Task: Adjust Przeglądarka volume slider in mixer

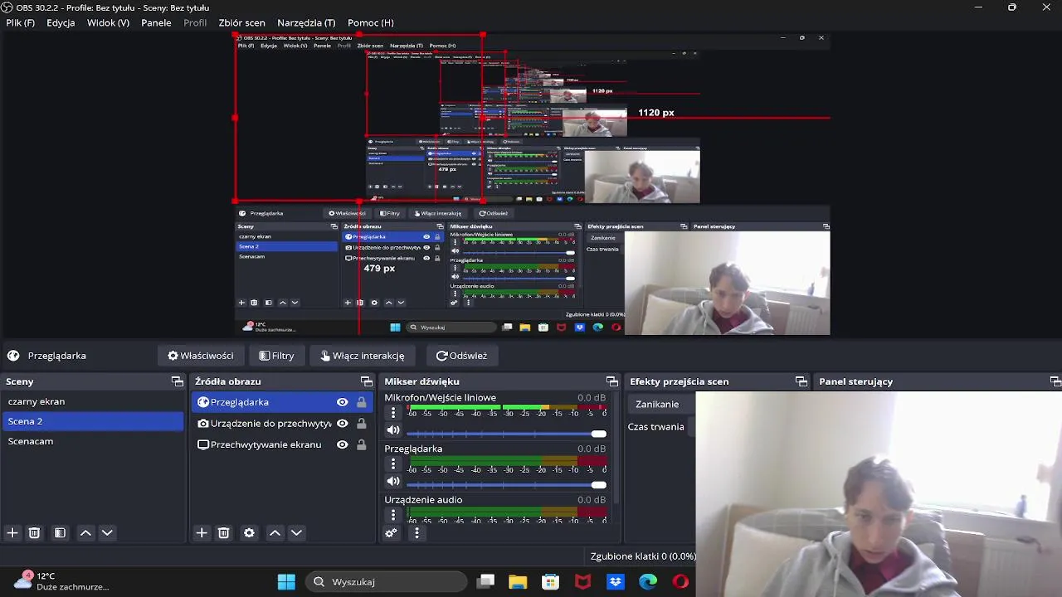Action: coord(506,485)
